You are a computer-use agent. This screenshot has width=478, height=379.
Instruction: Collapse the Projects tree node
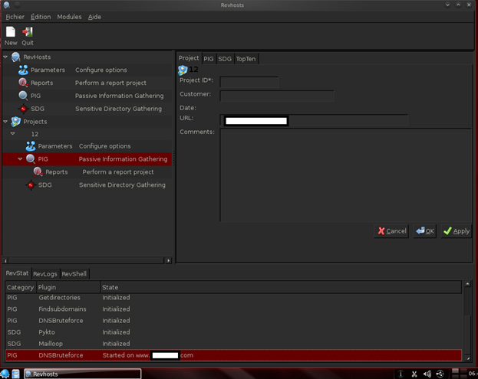coord(6,121)
